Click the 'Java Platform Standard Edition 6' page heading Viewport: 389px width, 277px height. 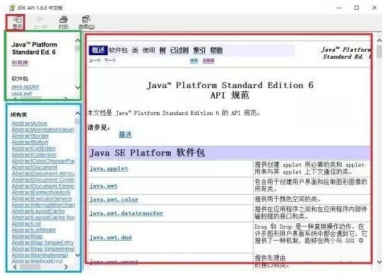pyautogui.click(x=230, y=85)
